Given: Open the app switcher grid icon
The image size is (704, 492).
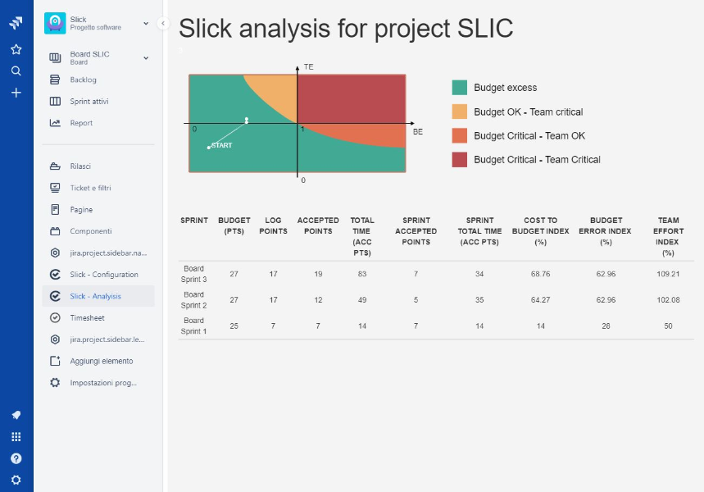Looking at the screenshot, I should 16,437.
